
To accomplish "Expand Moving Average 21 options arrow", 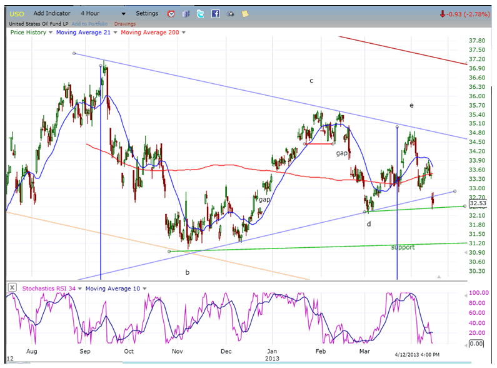I will pos(116,33).
